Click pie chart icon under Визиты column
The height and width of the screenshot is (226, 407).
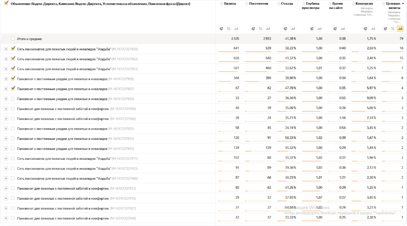[x=221, y=29]
